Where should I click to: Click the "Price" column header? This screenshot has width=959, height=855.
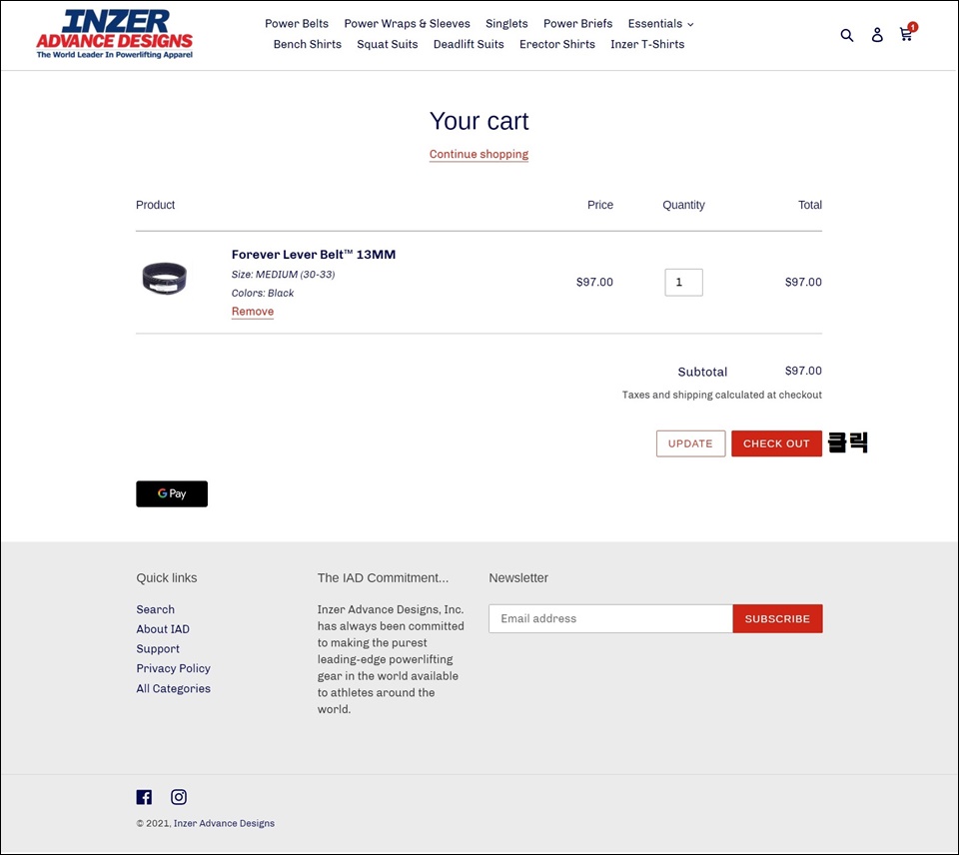[x=600, y=205]
